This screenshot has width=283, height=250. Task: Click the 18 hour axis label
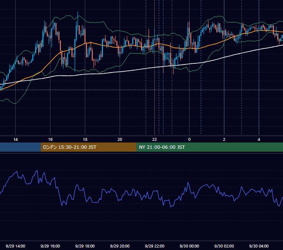(85, 140)
